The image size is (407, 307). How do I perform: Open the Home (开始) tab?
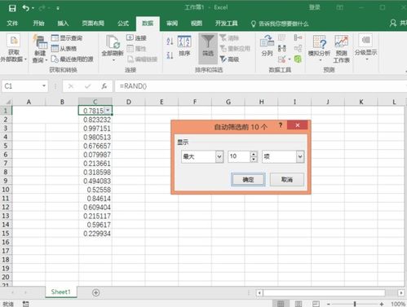(38, 24)
